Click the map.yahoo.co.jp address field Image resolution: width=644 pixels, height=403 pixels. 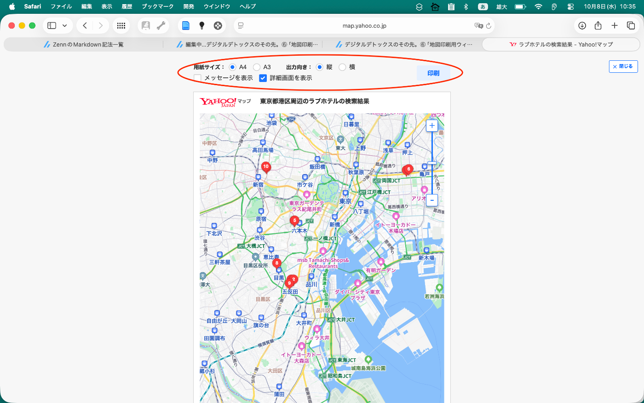tap(364, 26)
